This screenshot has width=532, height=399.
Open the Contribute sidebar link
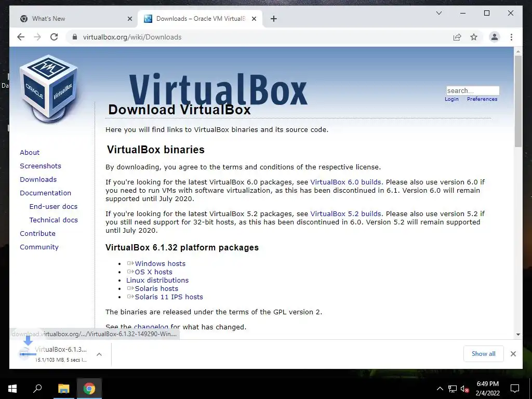tap(37, 234)
